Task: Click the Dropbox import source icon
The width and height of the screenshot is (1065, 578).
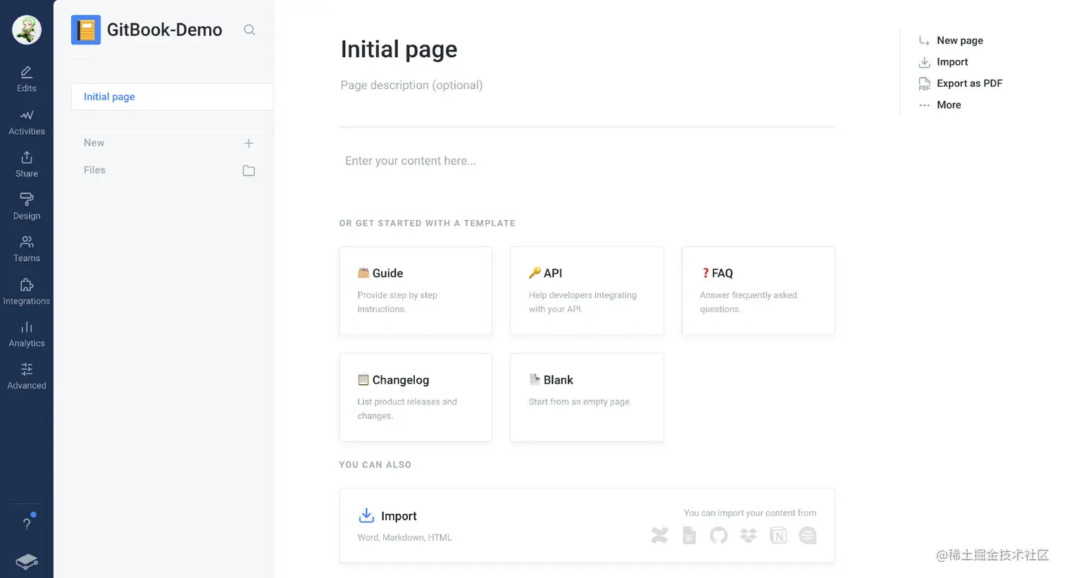Action: [x=748, y=536]
